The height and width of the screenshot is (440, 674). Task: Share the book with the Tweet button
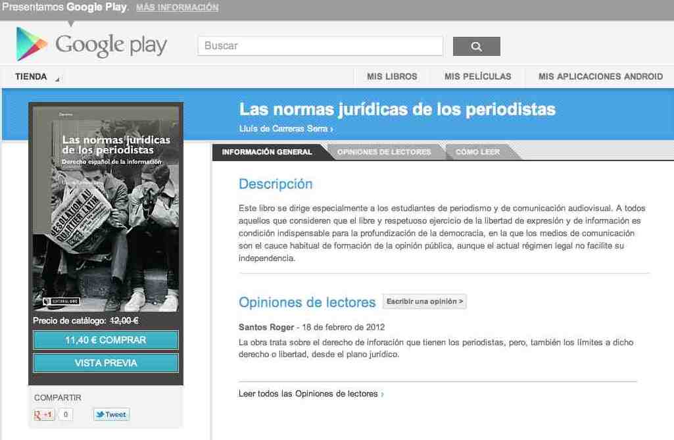pos(111,414)
